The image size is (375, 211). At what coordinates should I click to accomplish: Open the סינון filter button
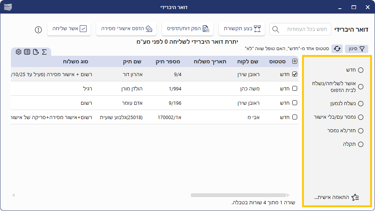(x=357, y=49)
